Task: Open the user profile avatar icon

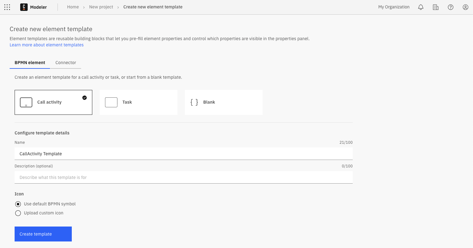Action: coord(465,7)
